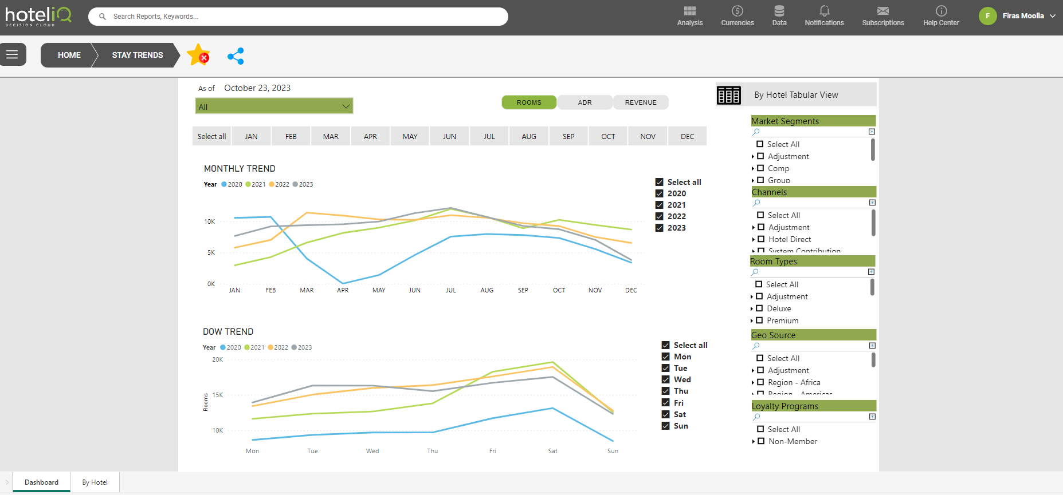Open Firas Moolla user menu
1063x495 pixels.
click(1018, 16)
